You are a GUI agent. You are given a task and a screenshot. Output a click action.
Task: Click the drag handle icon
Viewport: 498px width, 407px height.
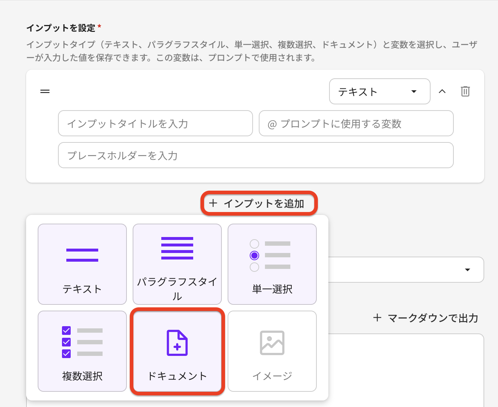point(45,91)
